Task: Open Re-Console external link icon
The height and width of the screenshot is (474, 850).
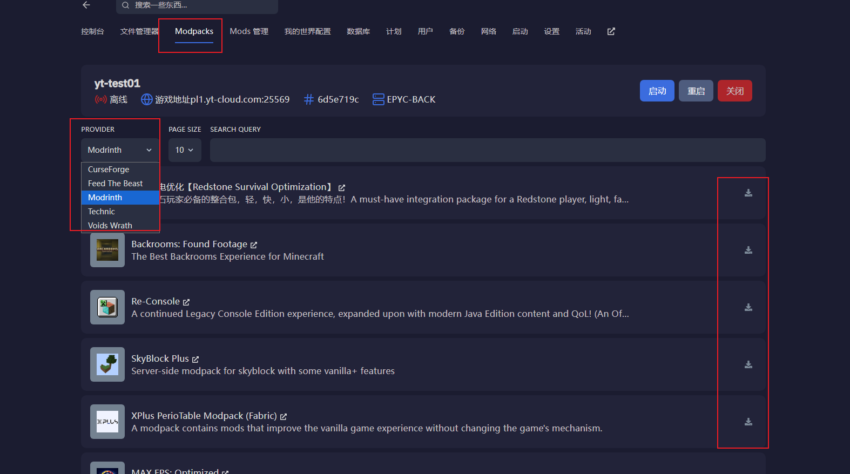Action: coord(186,302)
